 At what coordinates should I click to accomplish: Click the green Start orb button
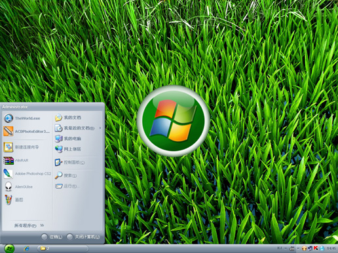(x=9, y=248)
